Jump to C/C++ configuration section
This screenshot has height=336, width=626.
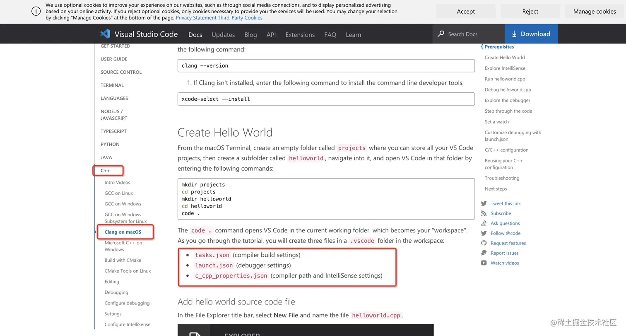point(507,150)
